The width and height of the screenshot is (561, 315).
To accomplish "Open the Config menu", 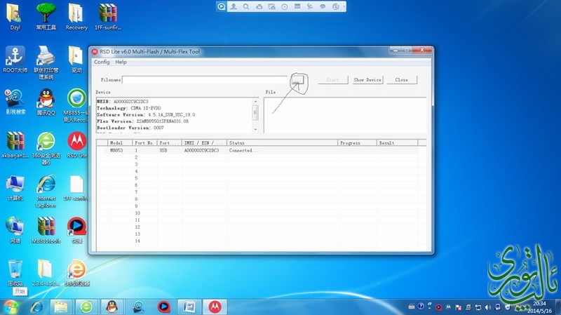I will point(102,62).
